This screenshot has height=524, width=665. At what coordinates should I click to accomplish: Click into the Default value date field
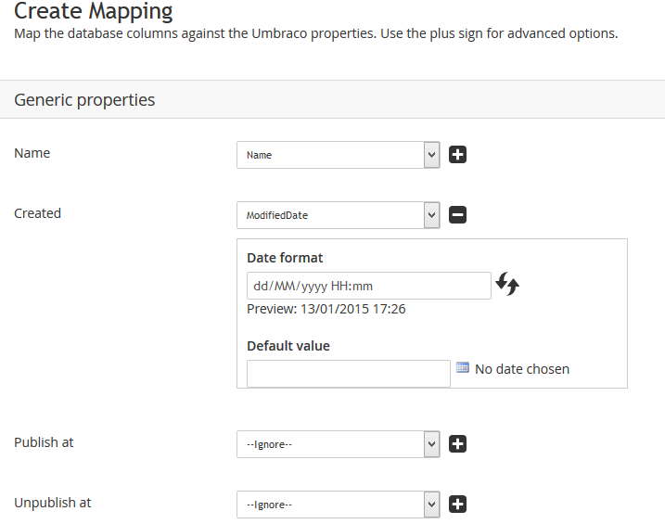point(349,374)
